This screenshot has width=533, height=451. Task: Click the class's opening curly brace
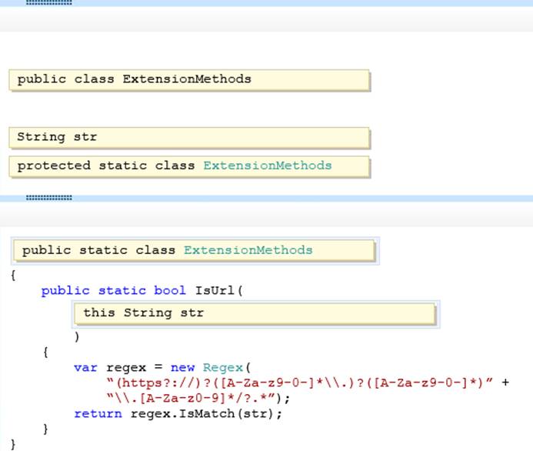(14, 274)
